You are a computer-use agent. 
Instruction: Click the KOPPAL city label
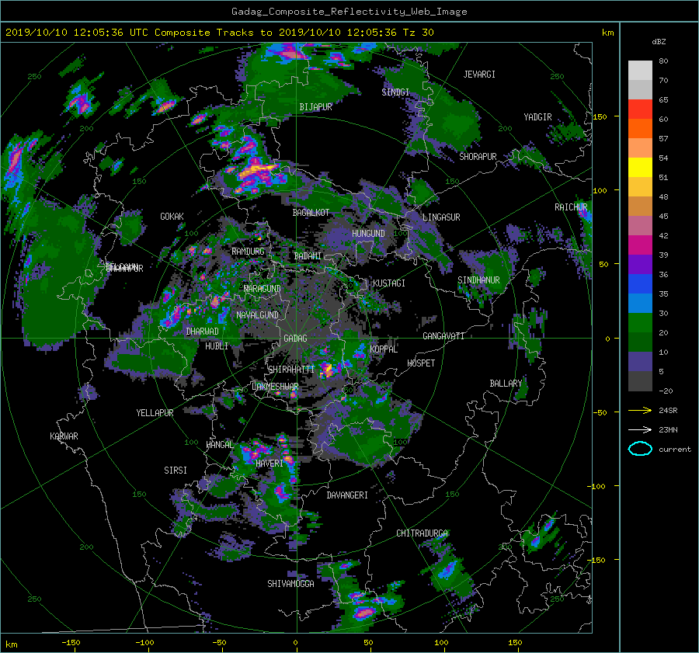384,349
